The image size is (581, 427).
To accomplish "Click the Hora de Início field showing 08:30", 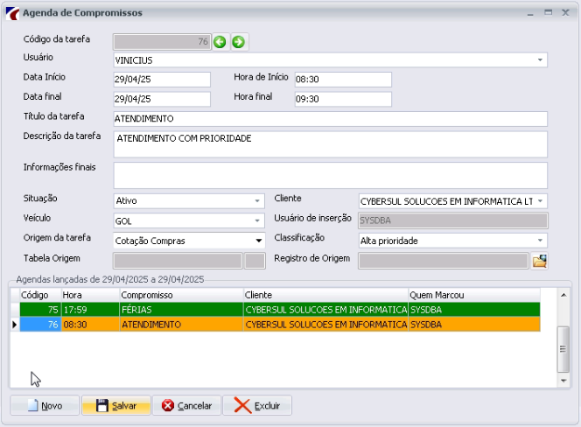I will [343, 80].
